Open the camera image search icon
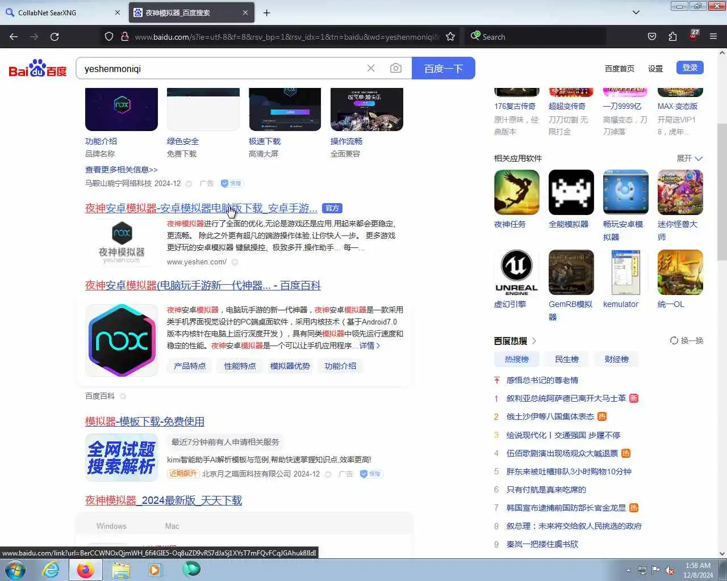This screenshot has width=727, height=581. point(396,68)
